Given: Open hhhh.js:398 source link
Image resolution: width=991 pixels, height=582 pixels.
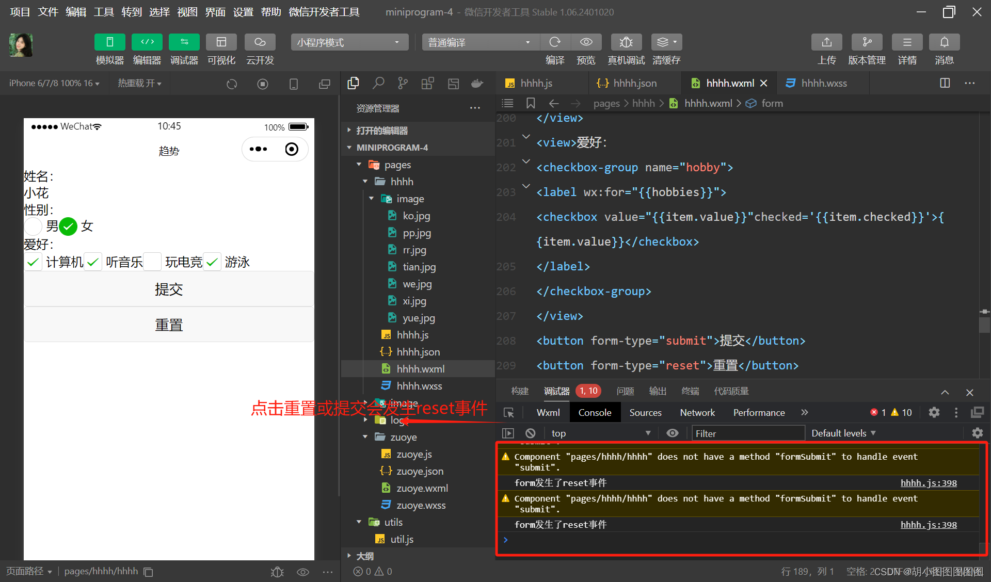Looking at the screenshot, I should pyautogui.click(x=928, y=483).
